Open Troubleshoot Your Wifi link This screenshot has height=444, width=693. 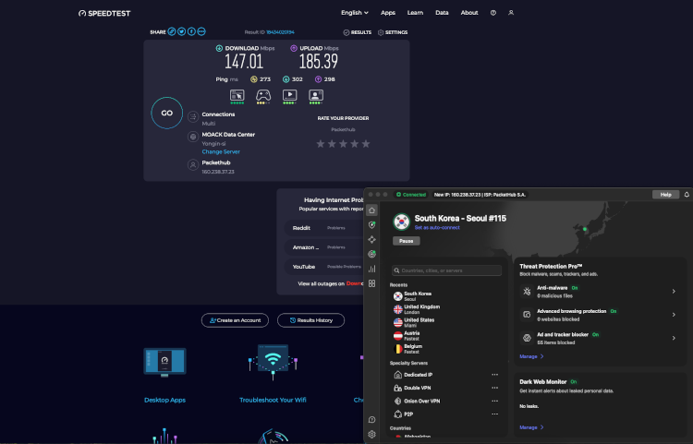[x=273, y=400]
